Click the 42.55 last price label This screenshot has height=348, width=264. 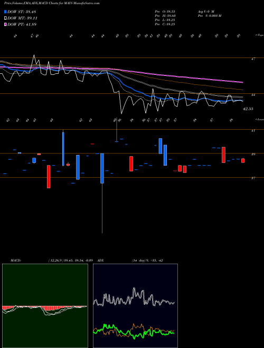[x=248, y=109]
